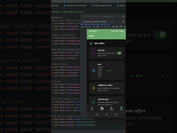The width and height of the screenshot is (177, 133).
Task: Maximize the Running Devices panel
Action: 124,16
